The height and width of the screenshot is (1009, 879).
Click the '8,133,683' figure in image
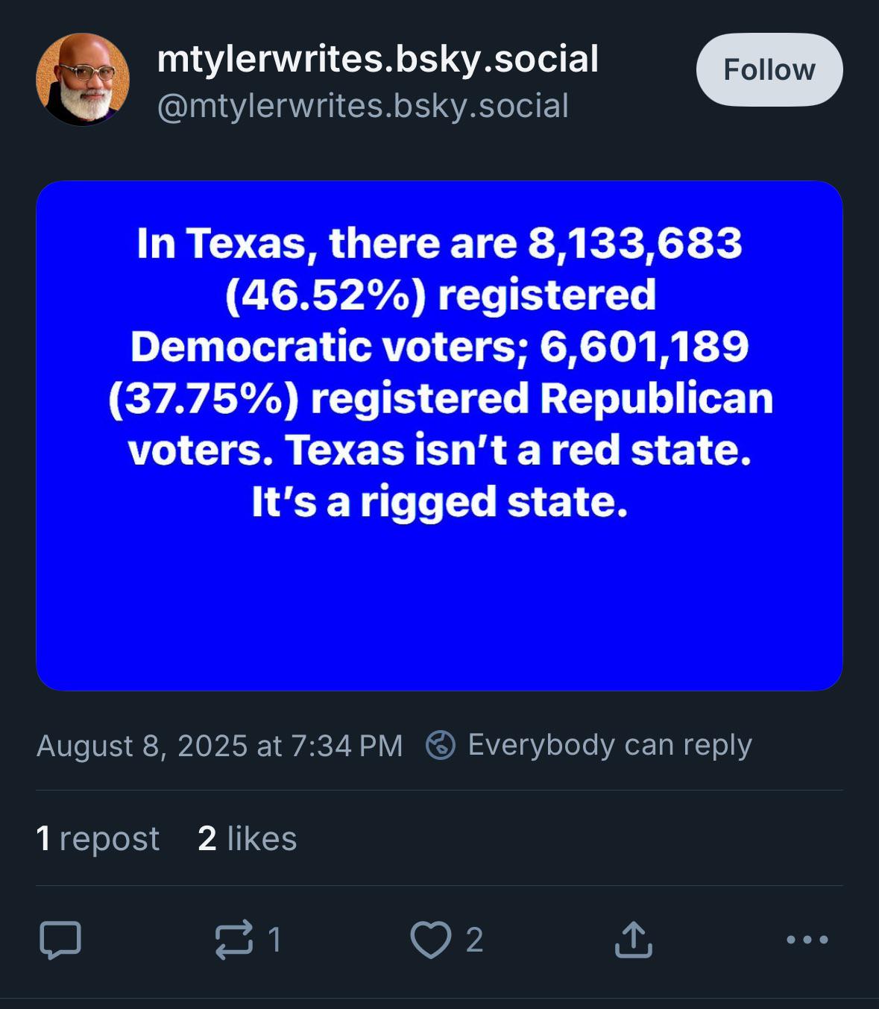635,243
